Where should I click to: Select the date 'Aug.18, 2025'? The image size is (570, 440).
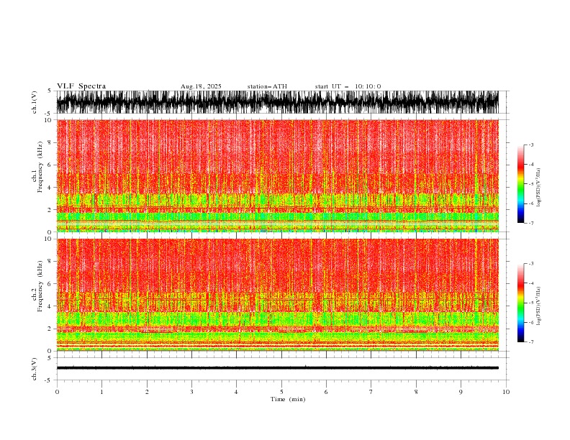201,86
